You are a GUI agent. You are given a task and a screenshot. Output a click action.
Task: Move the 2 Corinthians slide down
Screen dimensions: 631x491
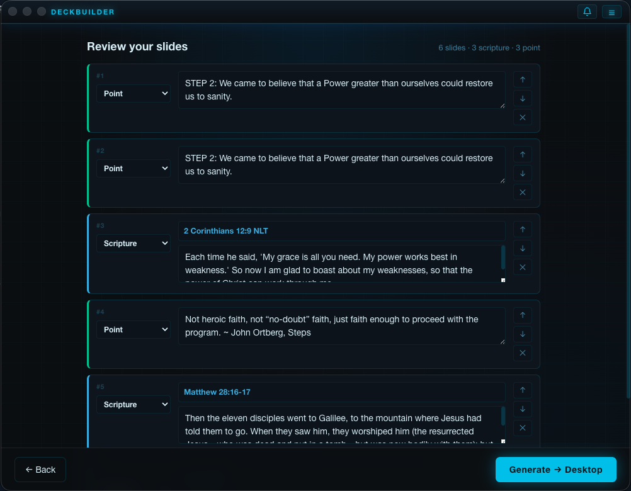[x=522, y=248]
